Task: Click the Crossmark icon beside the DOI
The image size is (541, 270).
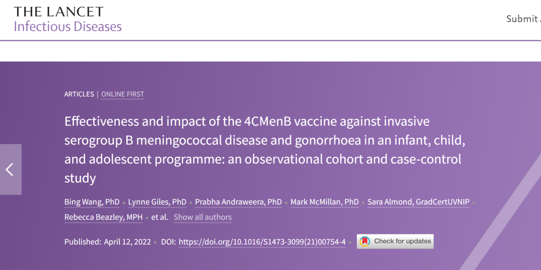Action: 365,241
